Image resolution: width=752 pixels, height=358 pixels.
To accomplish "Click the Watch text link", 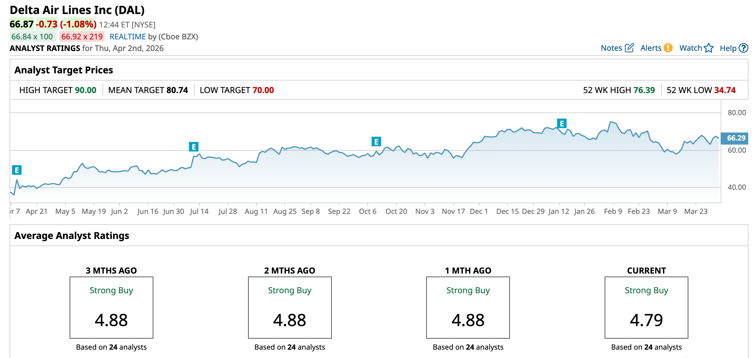I will point(690,48).
